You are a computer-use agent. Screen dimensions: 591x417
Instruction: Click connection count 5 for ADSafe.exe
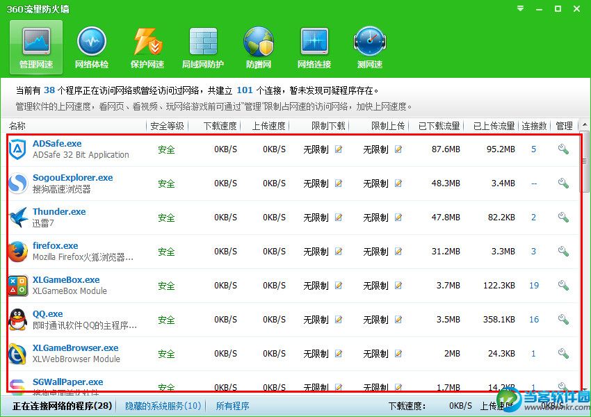pos(534,149)
